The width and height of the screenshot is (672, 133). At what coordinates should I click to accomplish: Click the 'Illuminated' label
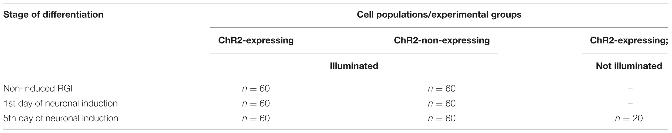354,66
